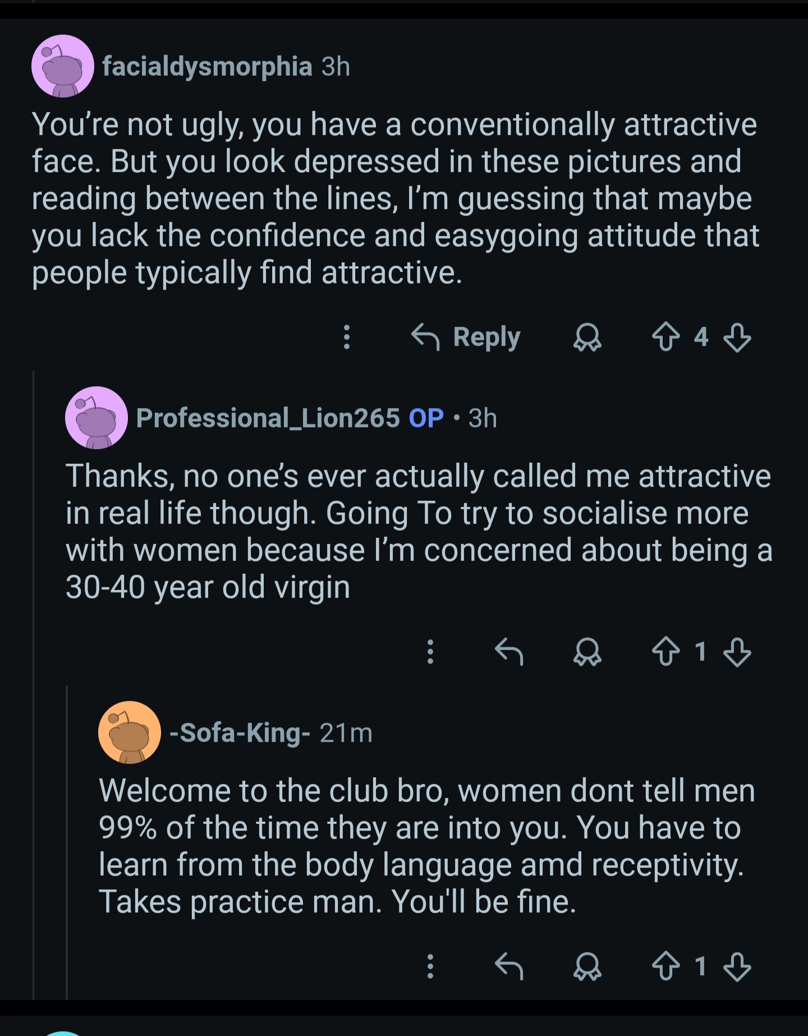
Task: Downvote Professional_Lion265's reply
Action: 737,652
